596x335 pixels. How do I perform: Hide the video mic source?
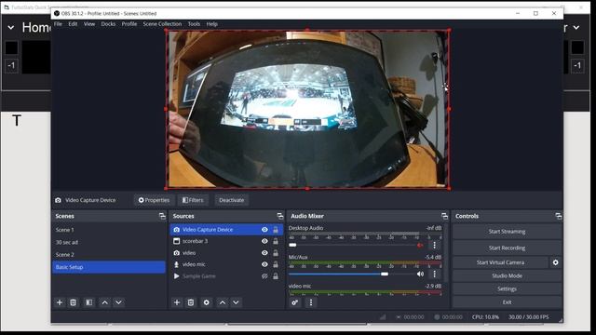pyautogui.click(x=264, y=264)
